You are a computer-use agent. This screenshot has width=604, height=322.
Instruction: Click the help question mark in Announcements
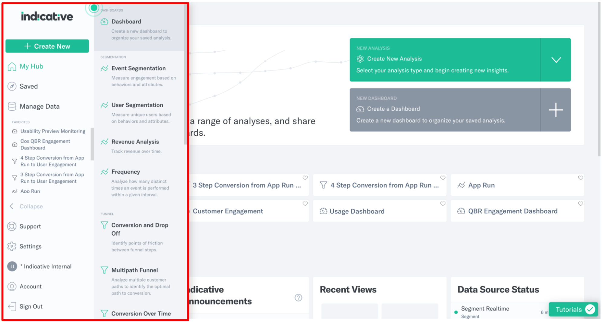pyautogui.click(x=298, y=298)
